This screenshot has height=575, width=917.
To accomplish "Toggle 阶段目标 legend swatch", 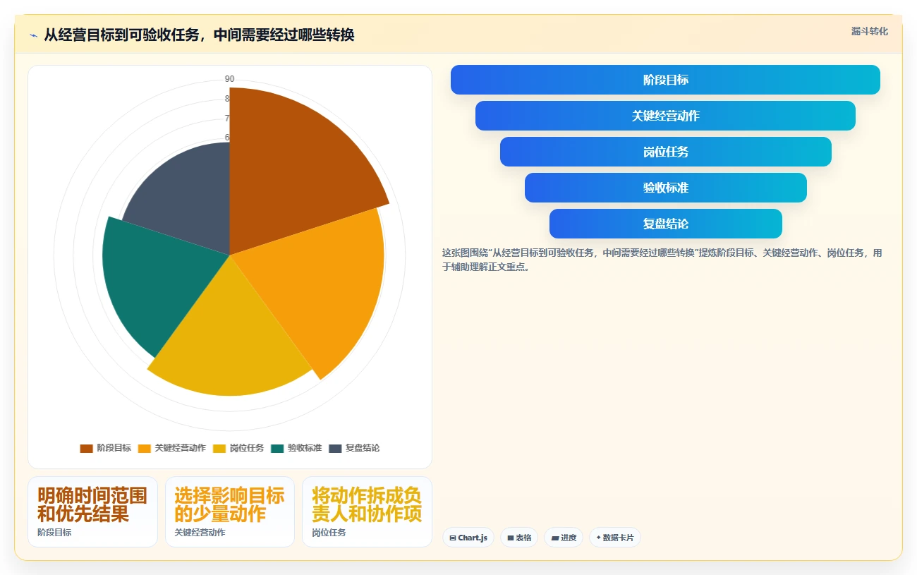I will pyautogui.click(x=86, y=448).
